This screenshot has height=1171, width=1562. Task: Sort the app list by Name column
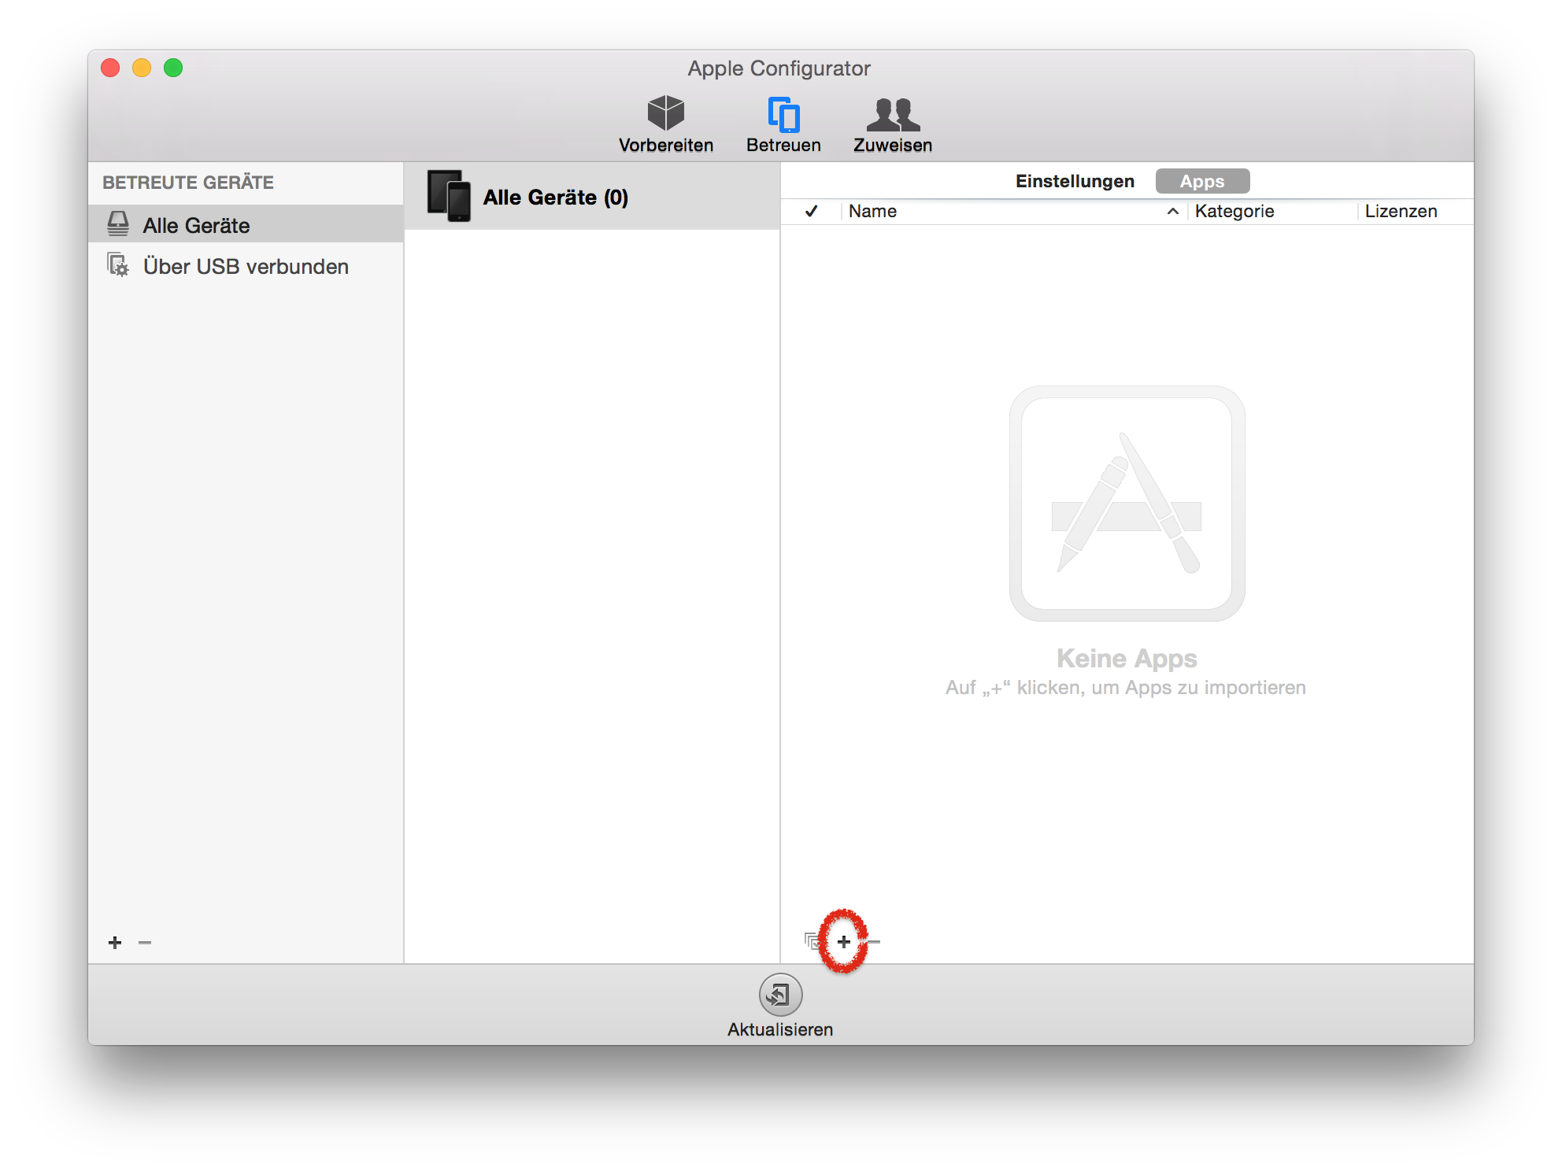click(1014, 211)
